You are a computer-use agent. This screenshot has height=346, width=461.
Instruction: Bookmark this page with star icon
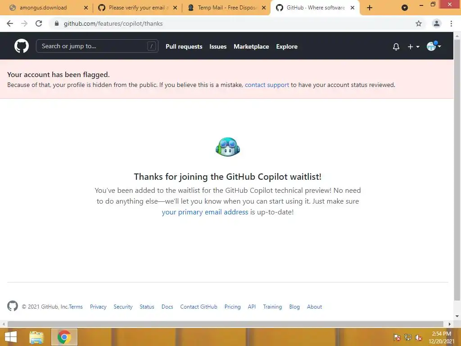[x=418, y=23]
